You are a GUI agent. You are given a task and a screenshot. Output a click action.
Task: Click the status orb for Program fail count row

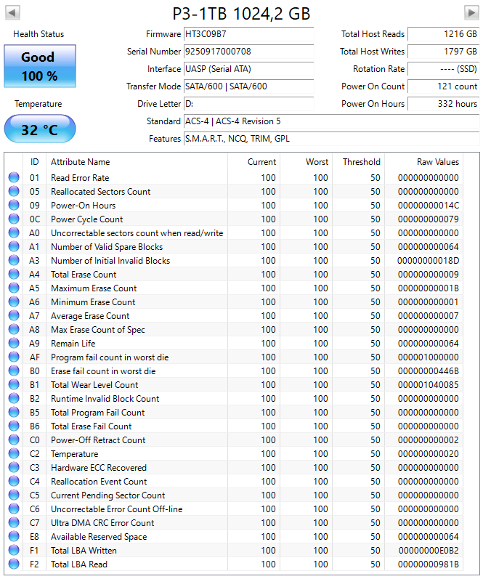click(14, 357)
